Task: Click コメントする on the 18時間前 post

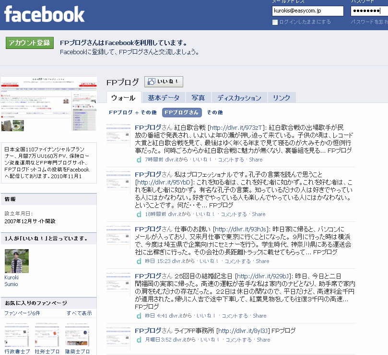Action: click(234, 214)
